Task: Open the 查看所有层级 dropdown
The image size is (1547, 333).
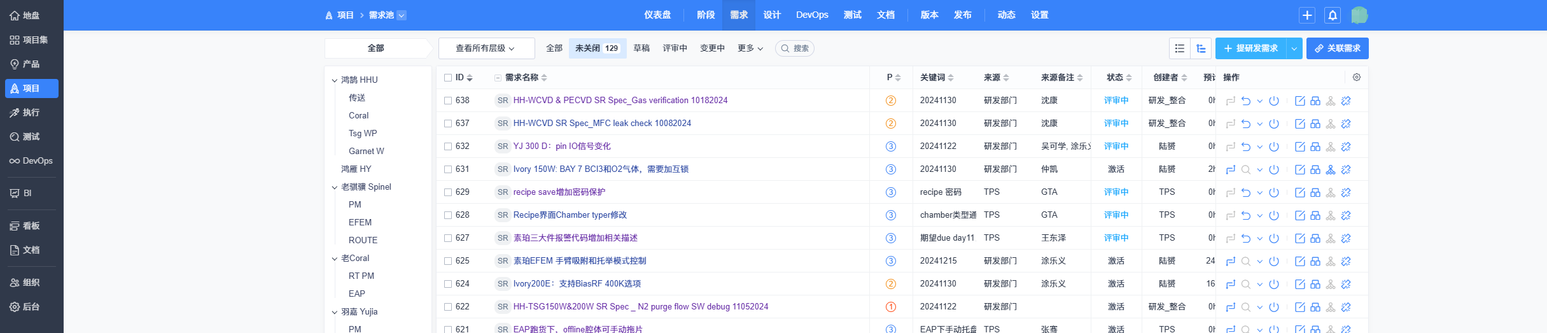Action: (485, 48)
